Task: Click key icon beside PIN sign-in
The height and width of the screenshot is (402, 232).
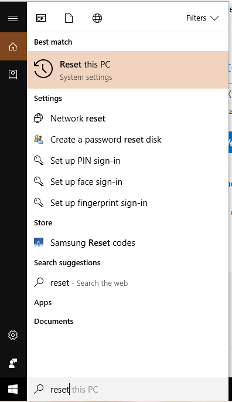Action: tap(39, 160)
